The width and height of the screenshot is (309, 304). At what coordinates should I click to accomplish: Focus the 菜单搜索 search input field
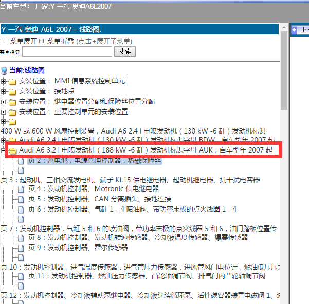click(67, 52)
